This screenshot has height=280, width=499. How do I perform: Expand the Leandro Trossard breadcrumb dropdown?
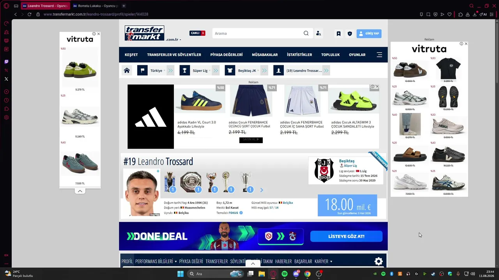326,71
